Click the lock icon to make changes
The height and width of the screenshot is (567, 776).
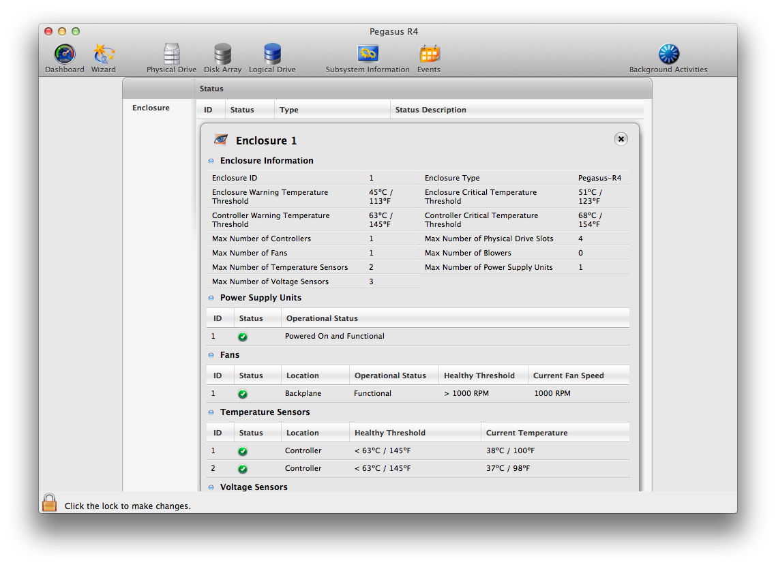coord(50,504)
